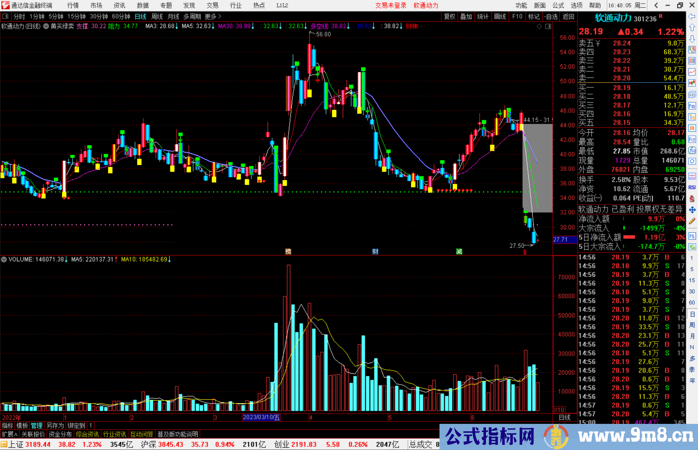Toggle the panel layout icon near the chart's top-right
The width and height of the screenshot is (698, 450).
[x=548, y=26]
